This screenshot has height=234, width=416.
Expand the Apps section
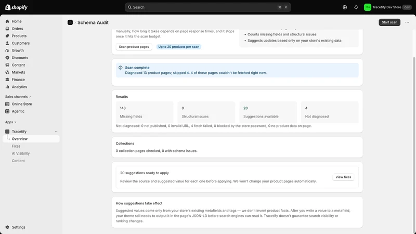click(x=10, y=122)
